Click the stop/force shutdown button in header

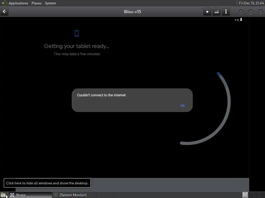point(207,12)
